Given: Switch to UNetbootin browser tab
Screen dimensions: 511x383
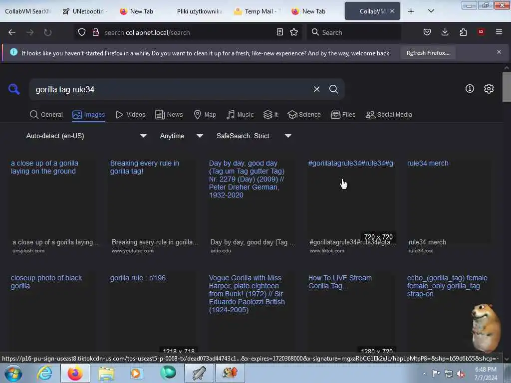Looking at the screenshot, I should tap(85, 11).
